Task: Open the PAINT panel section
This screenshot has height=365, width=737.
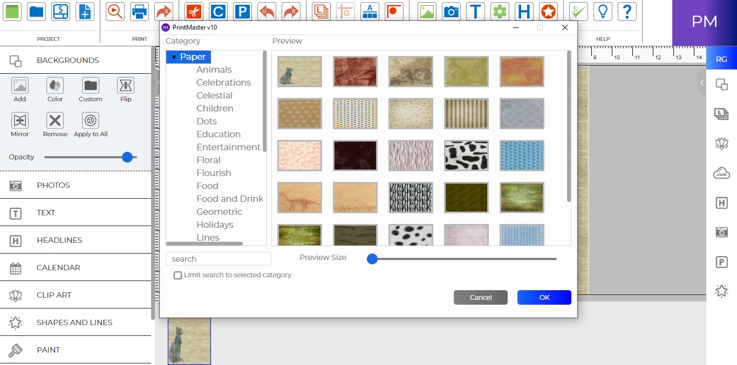Action: [x=76, y=350]
